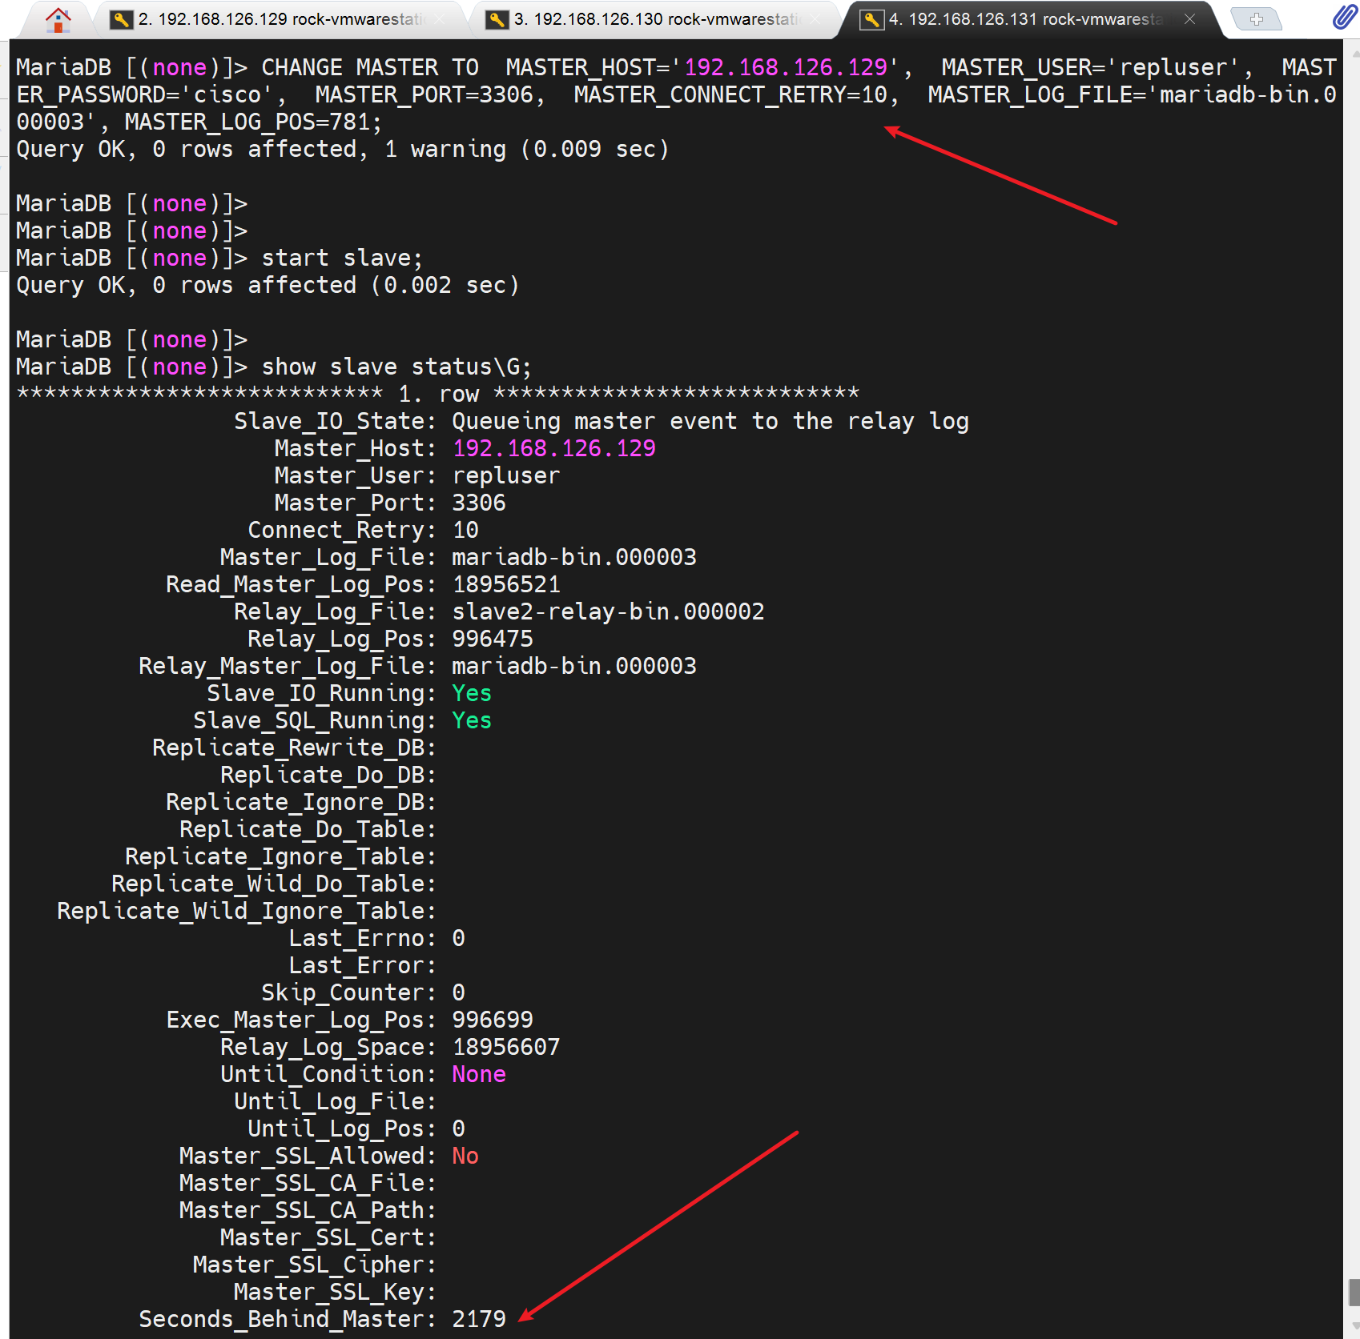Click the Slave_IO_Running Yes value

tap(471, 693)
